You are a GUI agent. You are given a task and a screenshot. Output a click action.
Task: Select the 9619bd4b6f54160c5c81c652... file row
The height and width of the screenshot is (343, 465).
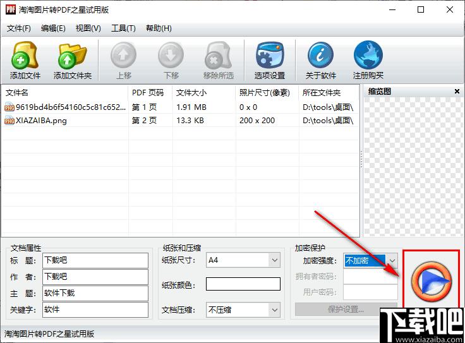click(180, 107)
